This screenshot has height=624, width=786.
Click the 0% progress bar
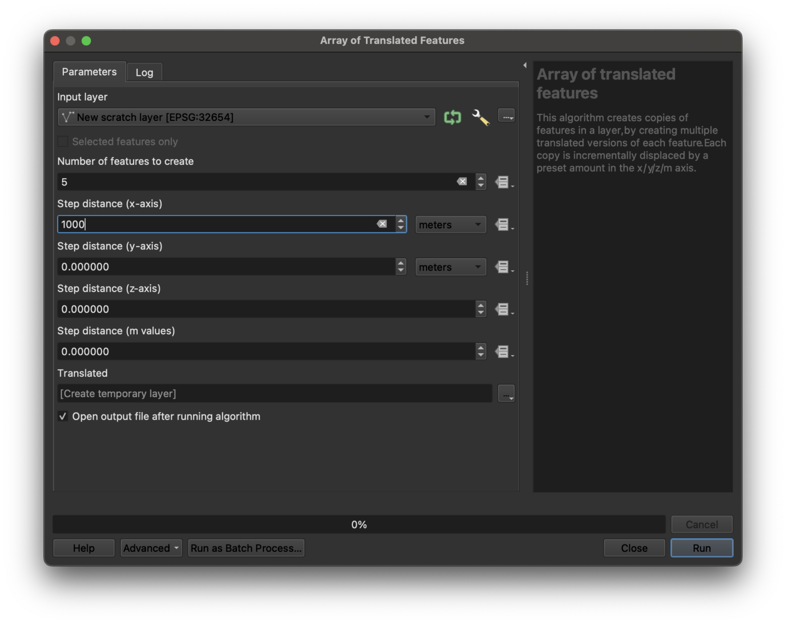[359, 524]
